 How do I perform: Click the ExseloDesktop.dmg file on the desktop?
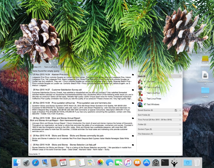[205, 75]
